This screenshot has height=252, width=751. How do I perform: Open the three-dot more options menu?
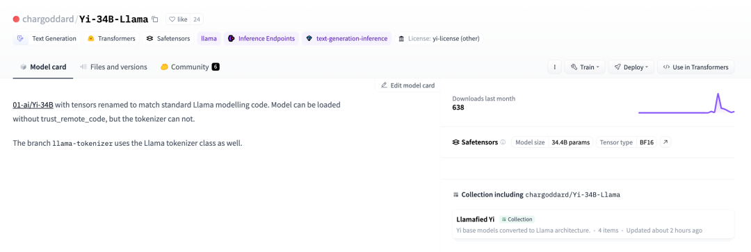coord(554,67)
